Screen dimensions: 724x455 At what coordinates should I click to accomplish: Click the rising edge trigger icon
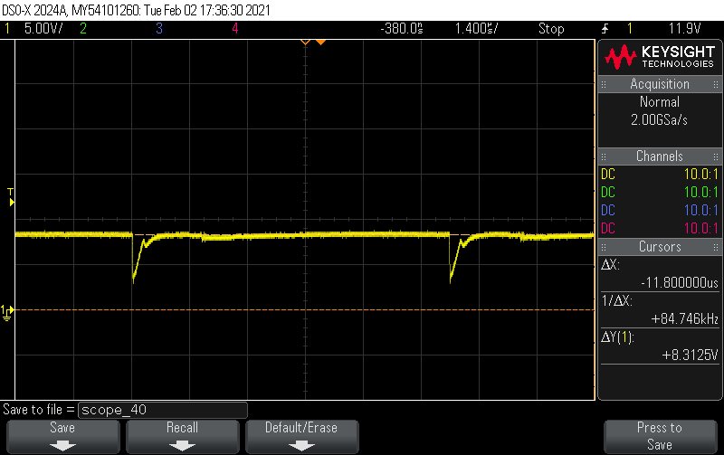[x=605, y=29]
